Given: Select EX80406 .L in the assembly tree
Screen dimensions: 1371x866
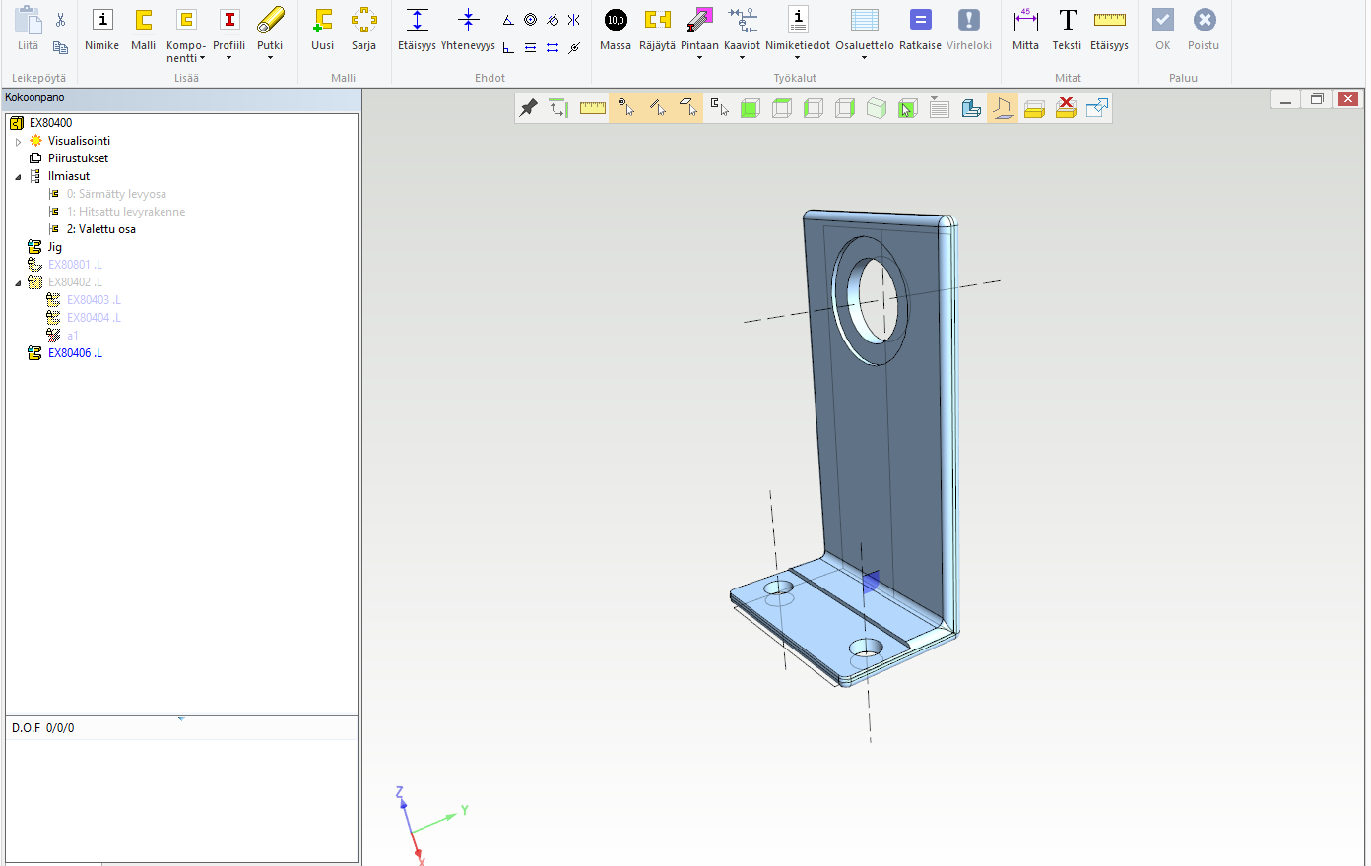Looking at the screenshot, I should (75, 353).
